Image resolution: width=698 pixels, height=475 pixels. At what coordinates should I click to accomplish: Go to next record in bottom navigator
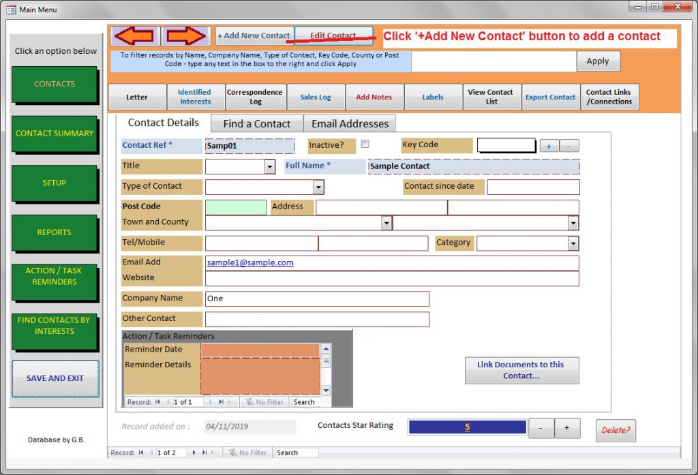[x=194, y=453]
